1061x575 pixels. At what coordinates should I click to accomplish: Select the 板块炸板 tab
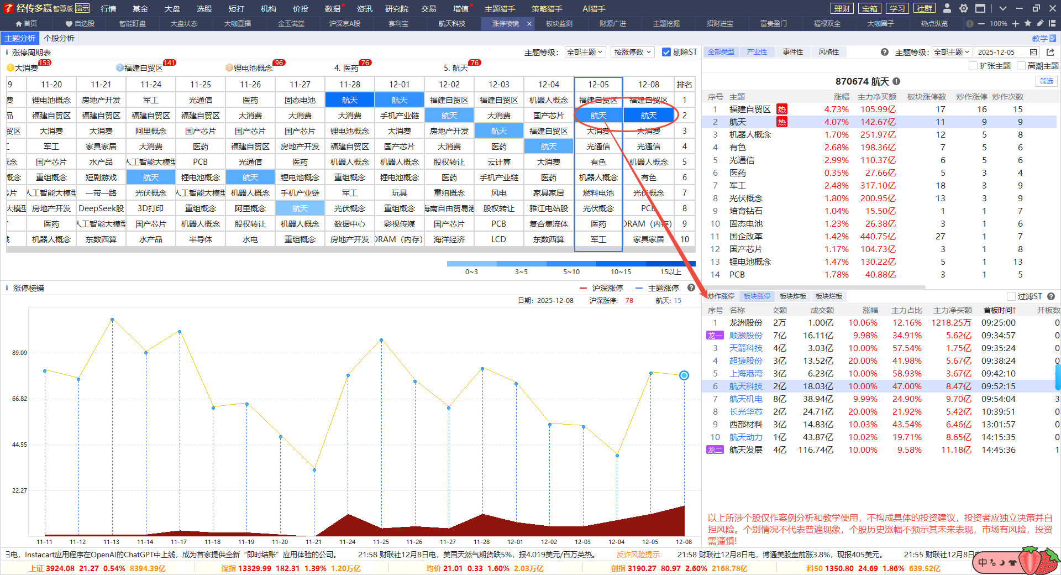point(792,296)
